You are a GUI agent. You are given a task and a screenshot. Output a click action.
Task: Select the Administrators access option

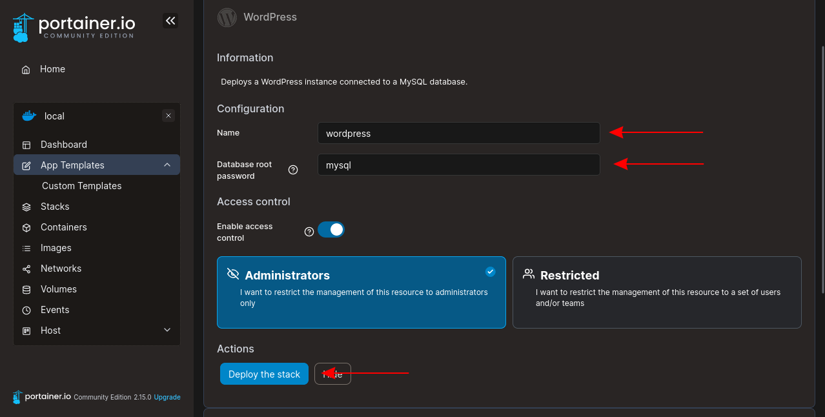coord(361,292)
